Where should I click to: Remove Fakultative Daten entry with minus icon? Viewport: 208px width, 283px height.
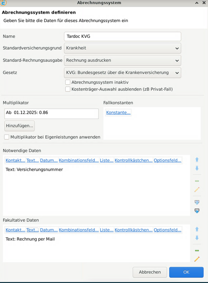(x=197, y=251)
